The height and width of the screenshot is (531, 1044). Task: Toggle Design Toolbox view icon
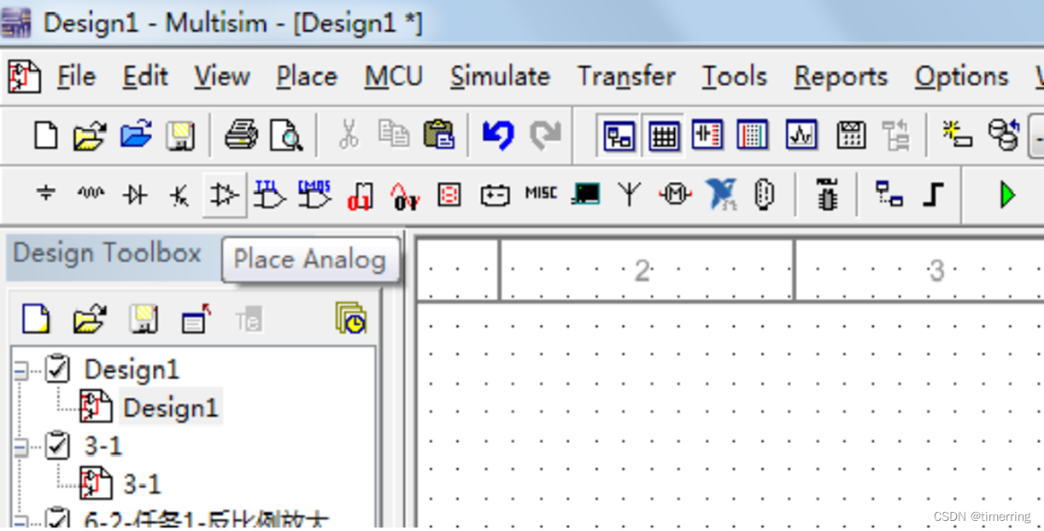(x=619, y=135)
